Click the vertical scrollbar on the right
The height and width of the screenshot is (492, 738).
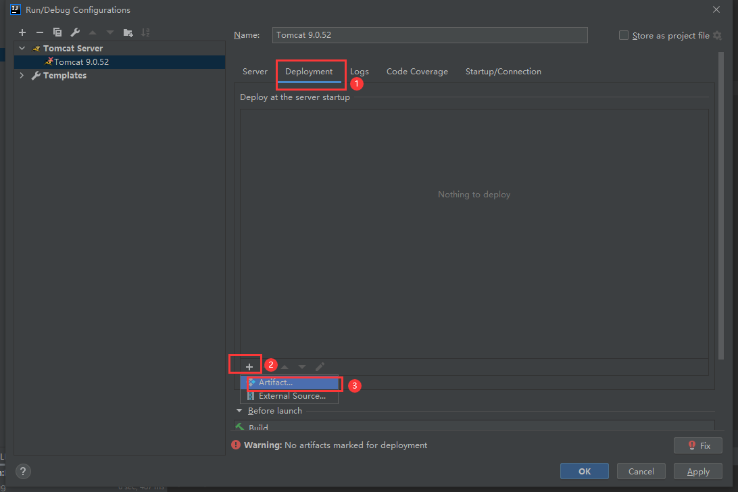click(720, 205)
